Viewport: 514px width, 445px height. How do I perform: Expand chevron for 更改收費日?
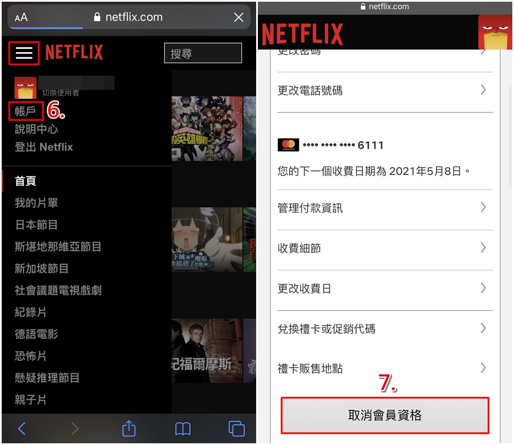[483, 288]
